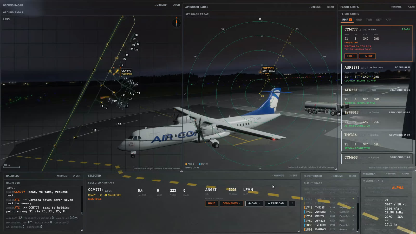
Task: Click the ARR 1 legend on Approach Radar
Action: tap(190, 164)
